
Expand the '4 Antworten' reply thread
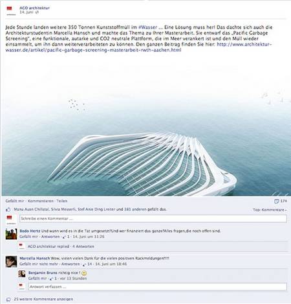tap(83, 246)
